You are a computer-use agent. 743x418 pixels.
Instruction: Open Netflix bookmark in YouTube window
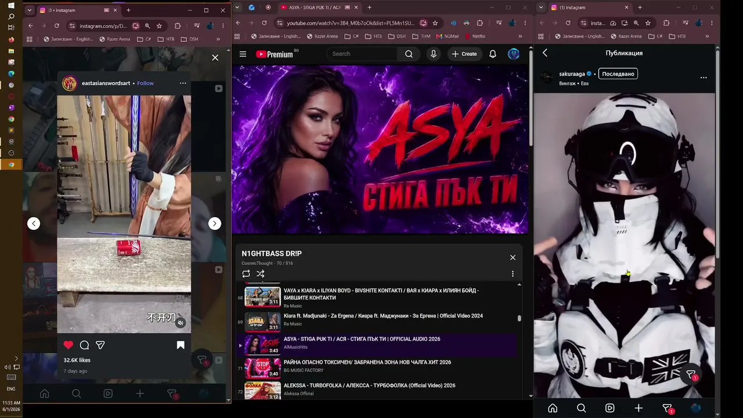(x=475, y=36)
